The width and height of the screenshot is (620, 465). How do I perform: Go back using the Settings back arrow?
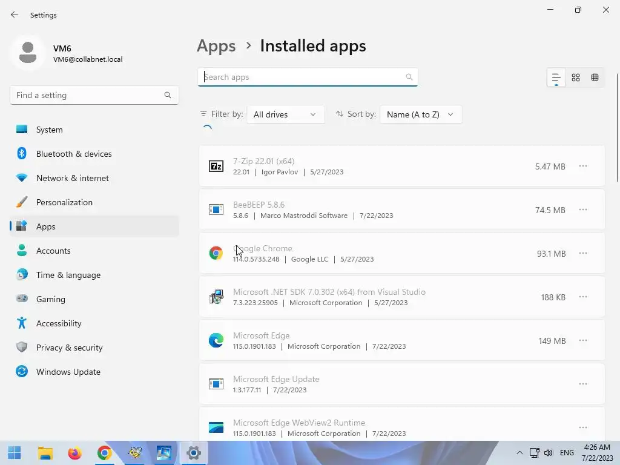15,15
